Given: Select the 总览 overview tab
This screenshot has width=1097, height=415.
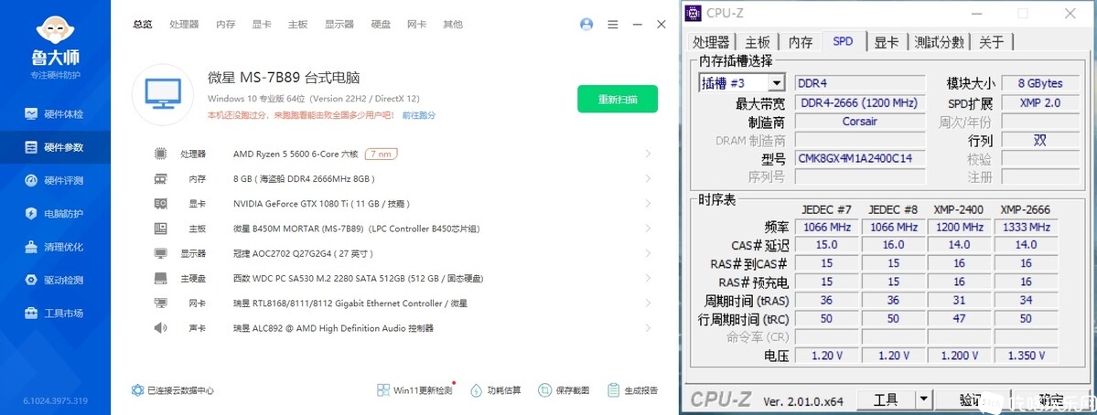Looking at the screenshot, I should tap(143, 25).
